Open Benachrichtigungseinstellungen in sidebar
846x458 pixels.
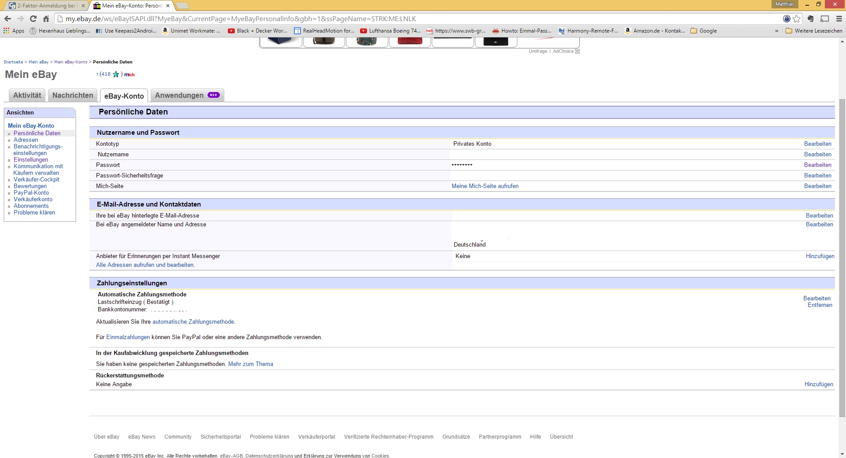point(38,150)
